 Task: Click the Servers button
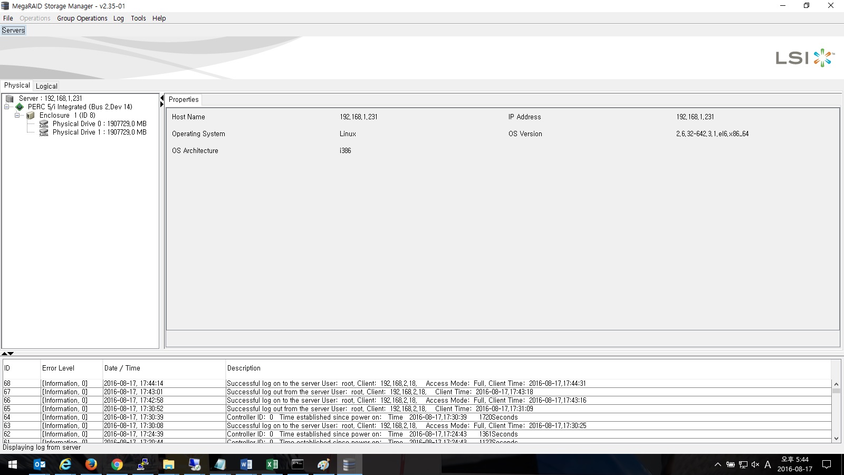[x=13, y=31]
